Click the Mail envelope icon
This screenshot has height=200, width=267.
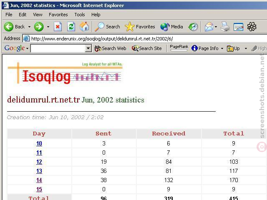(209, 27)
